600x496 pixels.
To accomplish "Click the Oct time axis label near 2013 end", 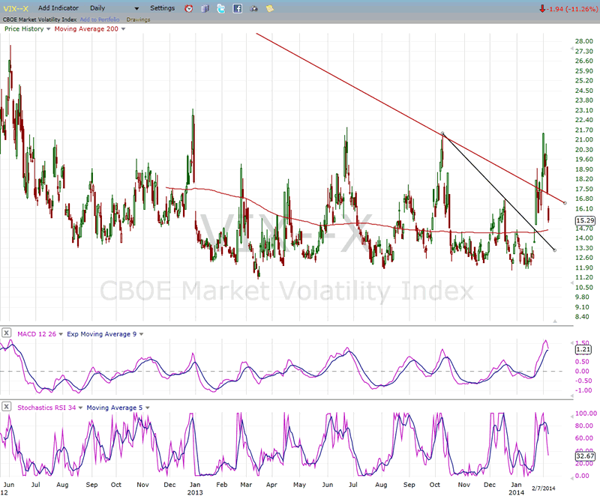I will click(435, 485).
